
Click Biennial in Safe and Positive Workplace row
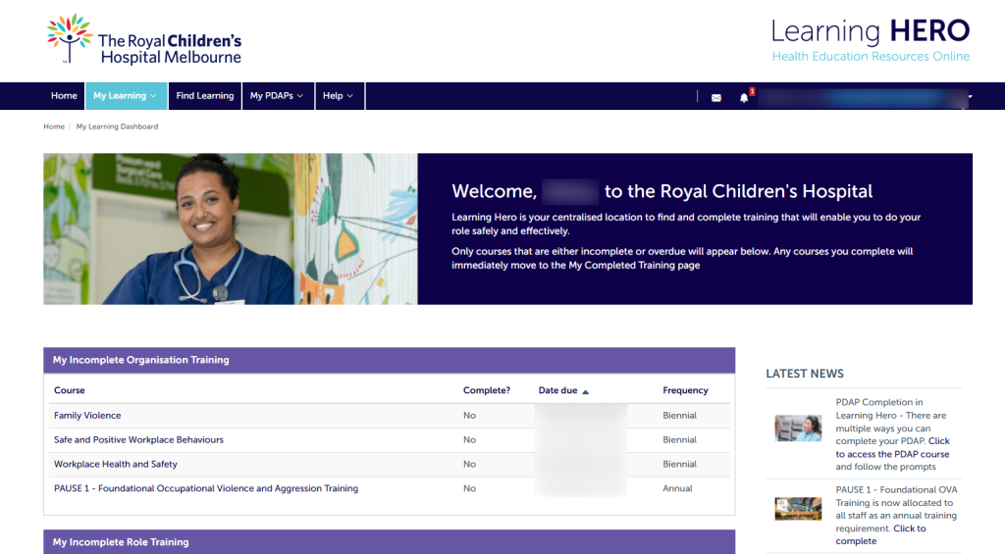coord(679,440)
